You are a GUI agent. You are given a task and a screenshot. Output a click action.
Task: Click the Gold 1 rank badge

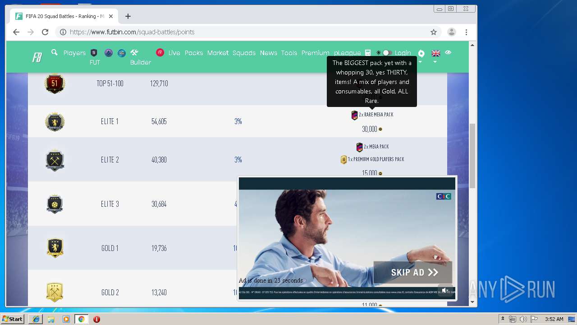pos(55,248)
